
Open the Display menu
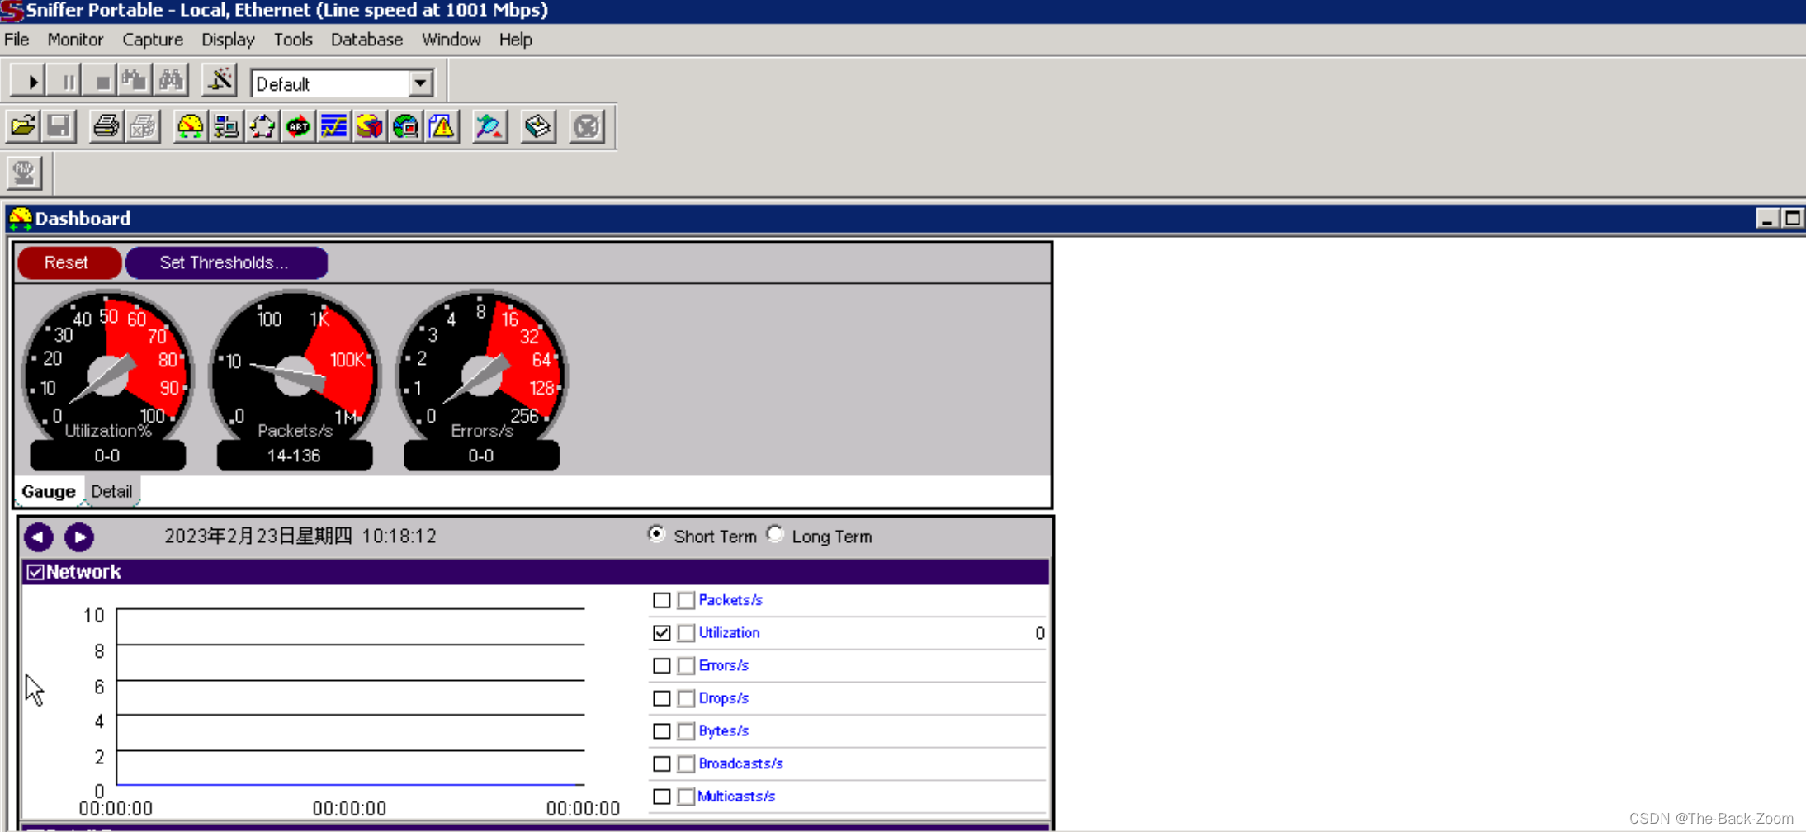pos(228,40)
